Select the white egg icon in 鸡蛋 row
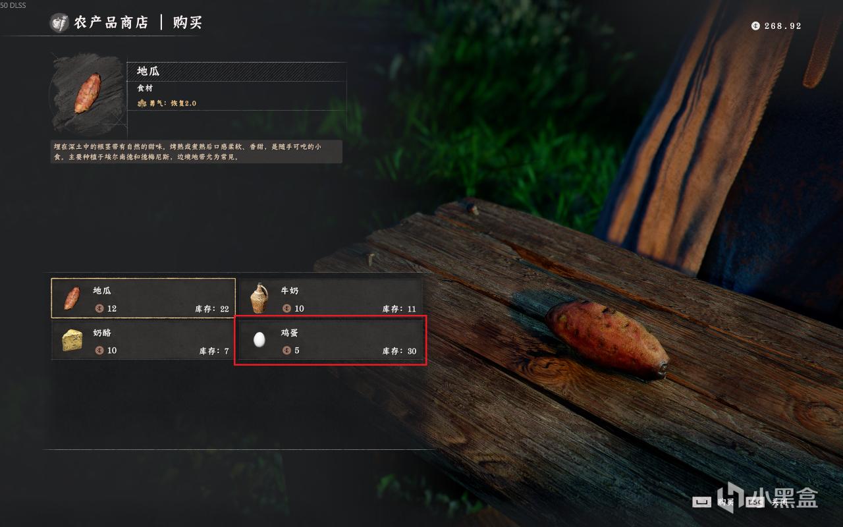 [259, 340]
